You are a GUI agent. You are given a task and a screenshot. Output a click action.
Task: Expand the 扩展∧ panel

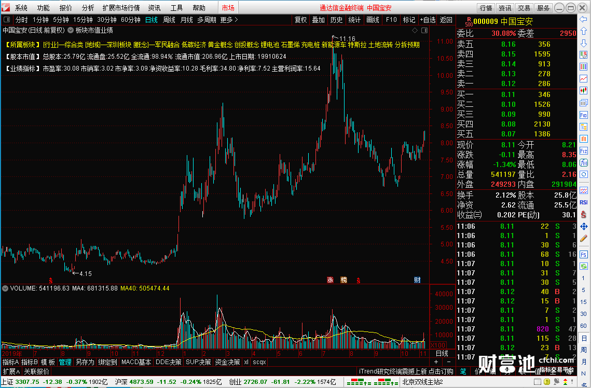(11, 371)
